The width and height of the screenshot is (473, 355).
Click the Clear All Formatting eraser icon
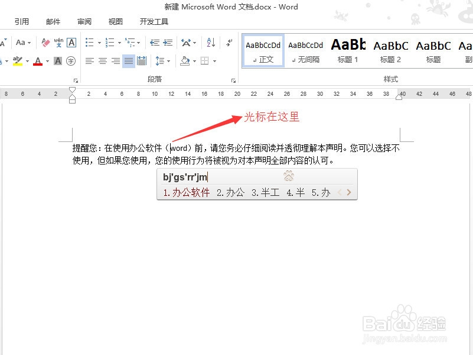44,43
